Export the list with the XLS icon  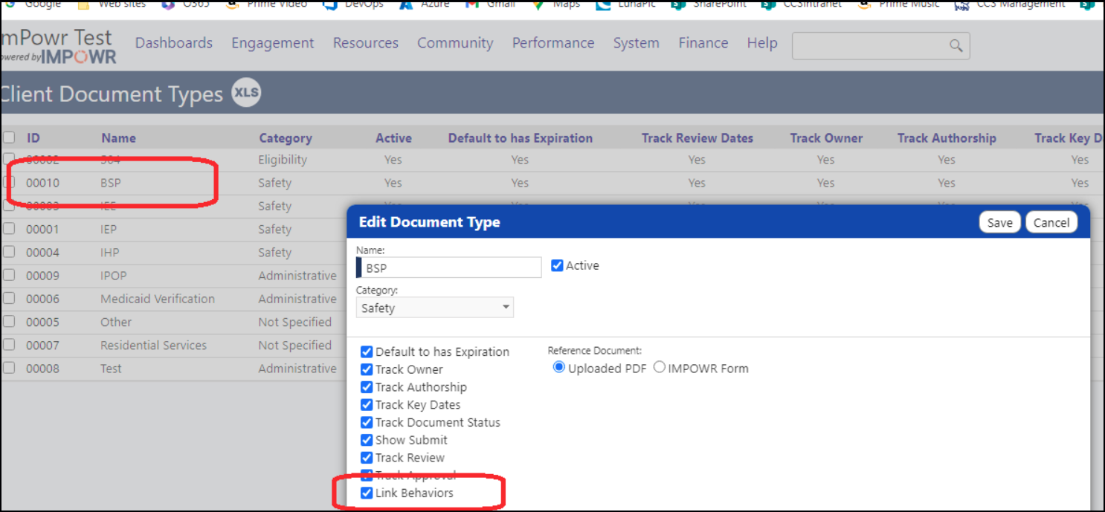pos(246,93)
